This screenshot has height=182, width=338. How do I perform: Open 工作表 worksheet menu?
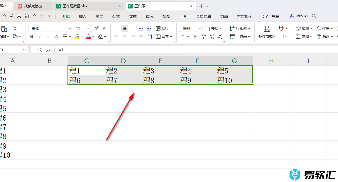240,37
